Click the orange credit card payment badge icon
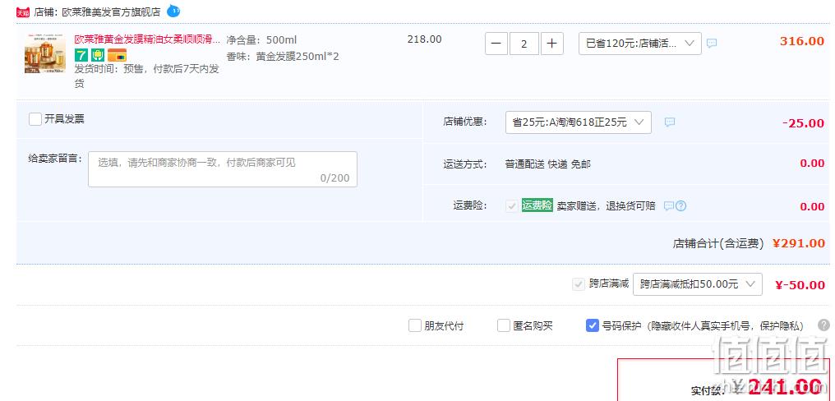Viewport: 835px width, 401px height. [117, 55]
